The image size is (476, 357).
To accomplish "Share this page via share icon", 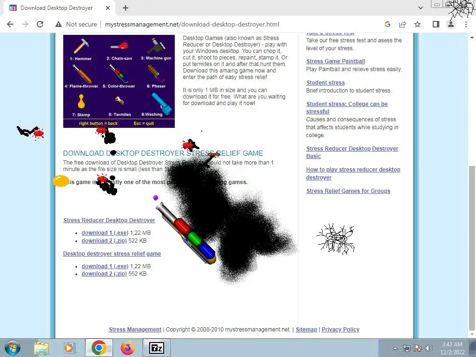I will (403, 24).
